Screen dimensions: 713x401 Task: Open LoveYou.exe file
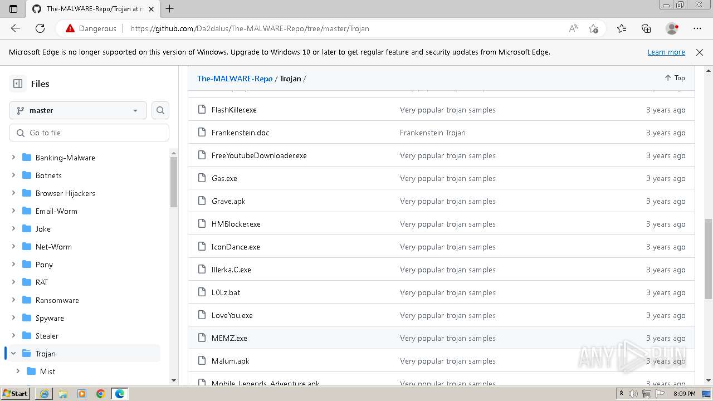pos(232,315)
